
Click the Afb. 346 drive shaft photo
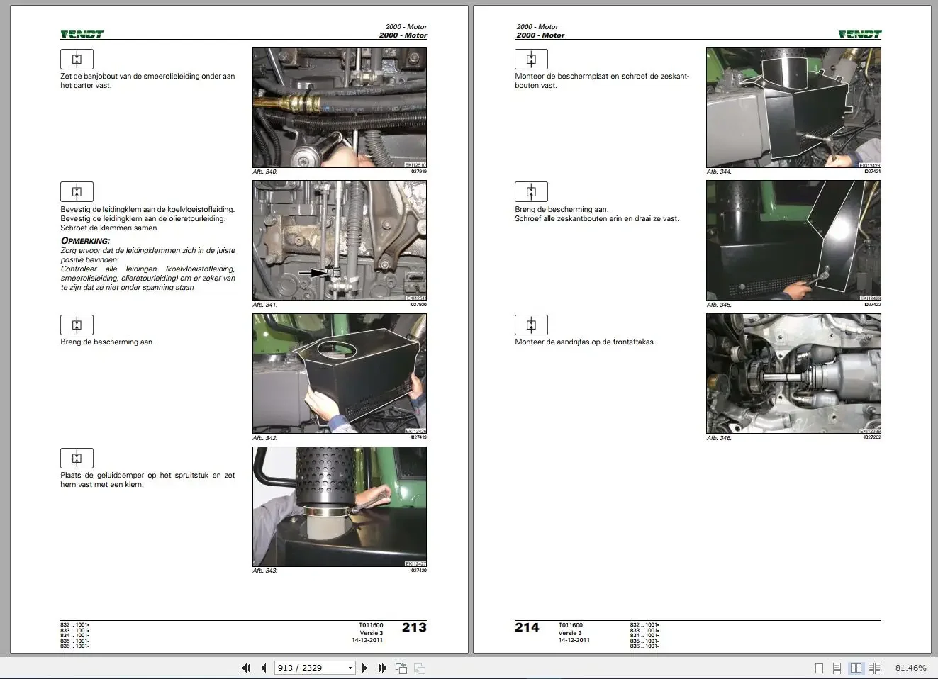point(793,374)
